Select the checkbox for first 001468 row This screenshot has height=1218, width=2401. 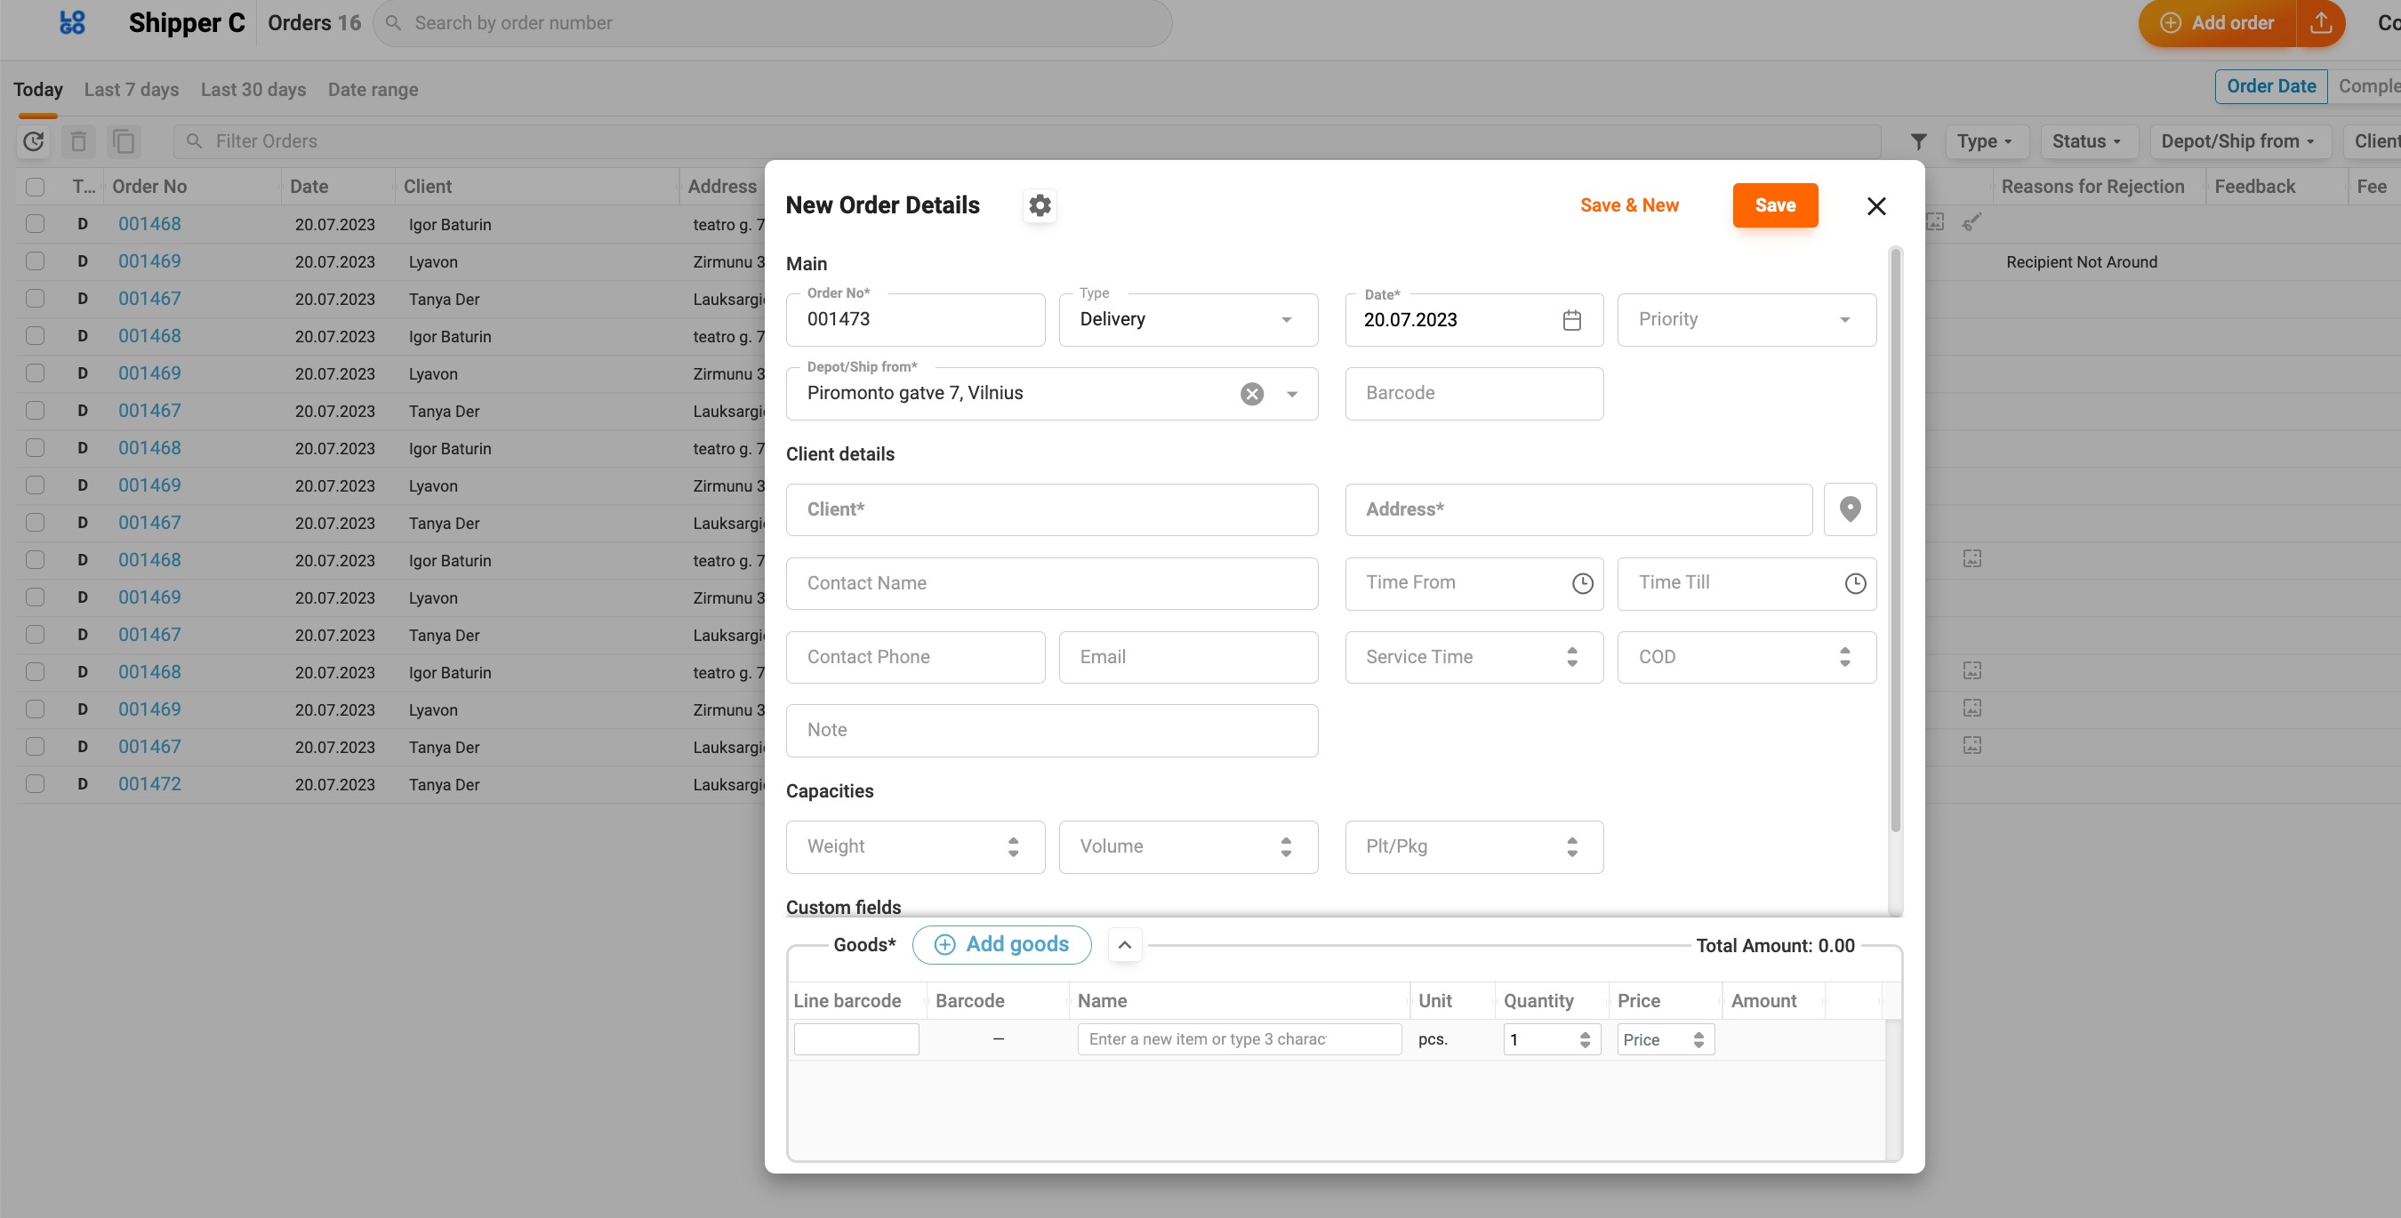[x=36, y=224]
